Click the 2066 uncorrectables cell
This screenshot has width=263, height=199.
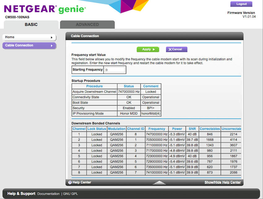(x=231, y=172)
